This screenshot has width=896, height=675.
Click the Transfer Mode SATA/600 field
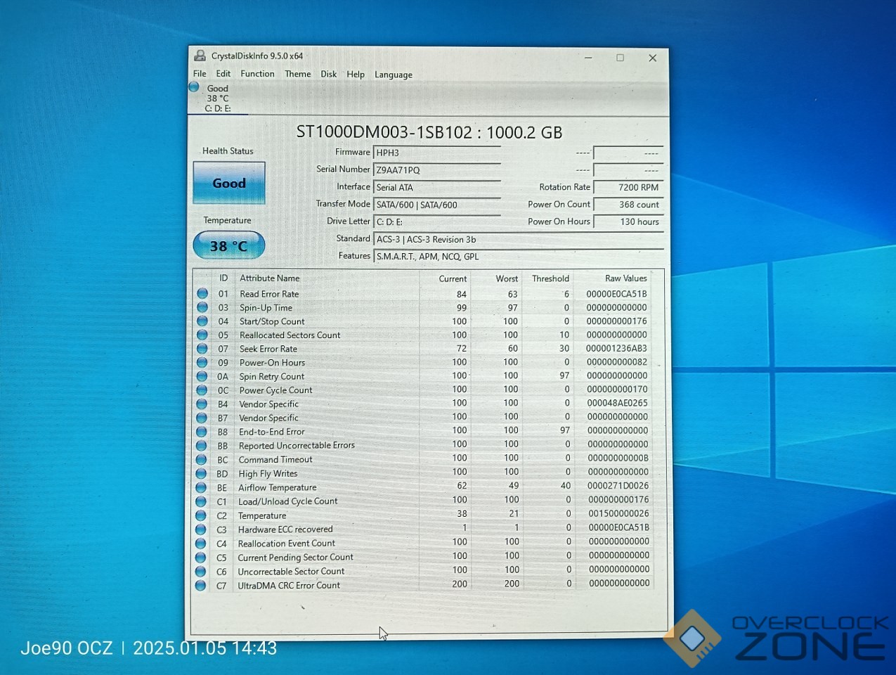[436, 205]
